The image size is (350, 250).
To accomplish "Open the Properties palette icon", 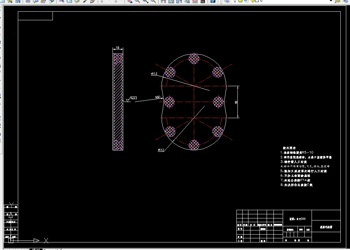I will click(x=164, y=1).
